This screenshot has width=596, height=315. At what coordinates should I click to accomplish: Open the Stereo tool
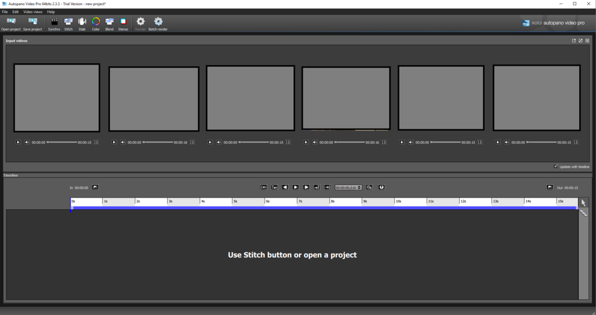[123, 24]
